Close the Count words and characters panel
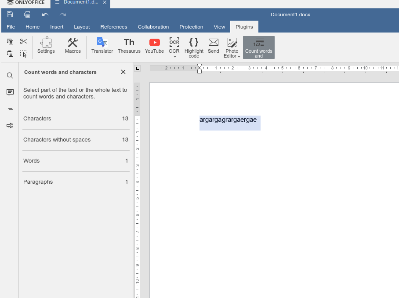The width and height of the screenshot is (399, 298). point(123,72)
